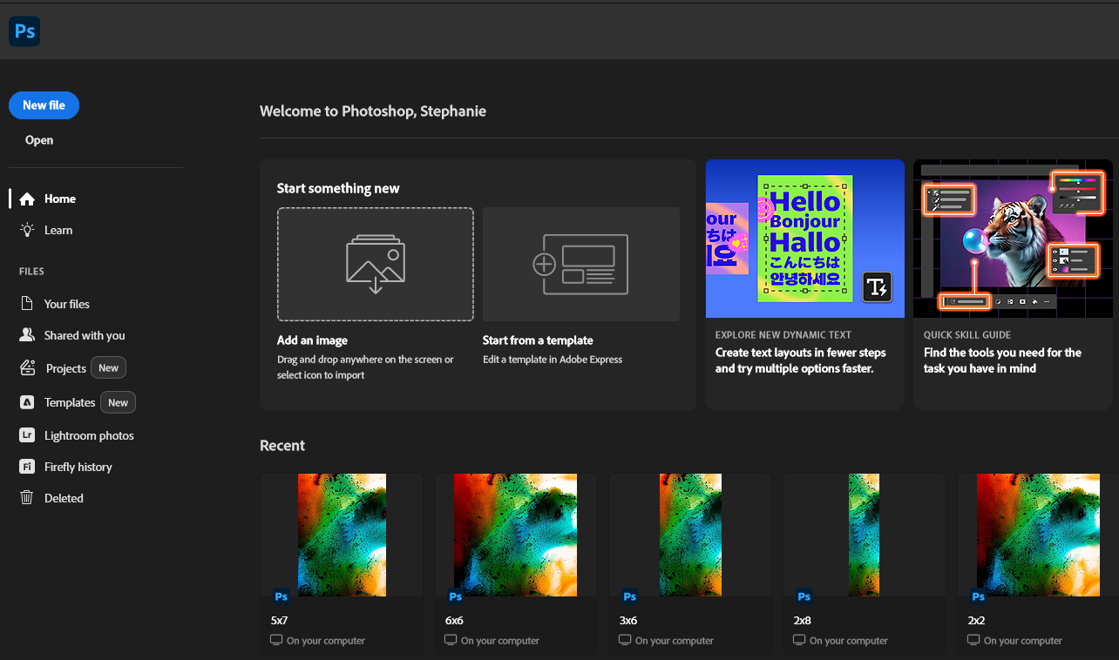Open Templates in the sidebar
1119x660 pixels.
[x=70, y=402]
